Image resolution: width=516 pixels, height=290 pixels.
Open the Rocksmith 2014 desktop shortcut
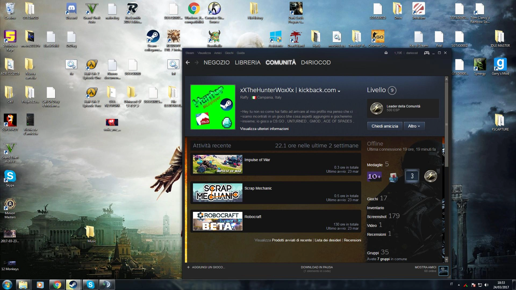(132, 13)
